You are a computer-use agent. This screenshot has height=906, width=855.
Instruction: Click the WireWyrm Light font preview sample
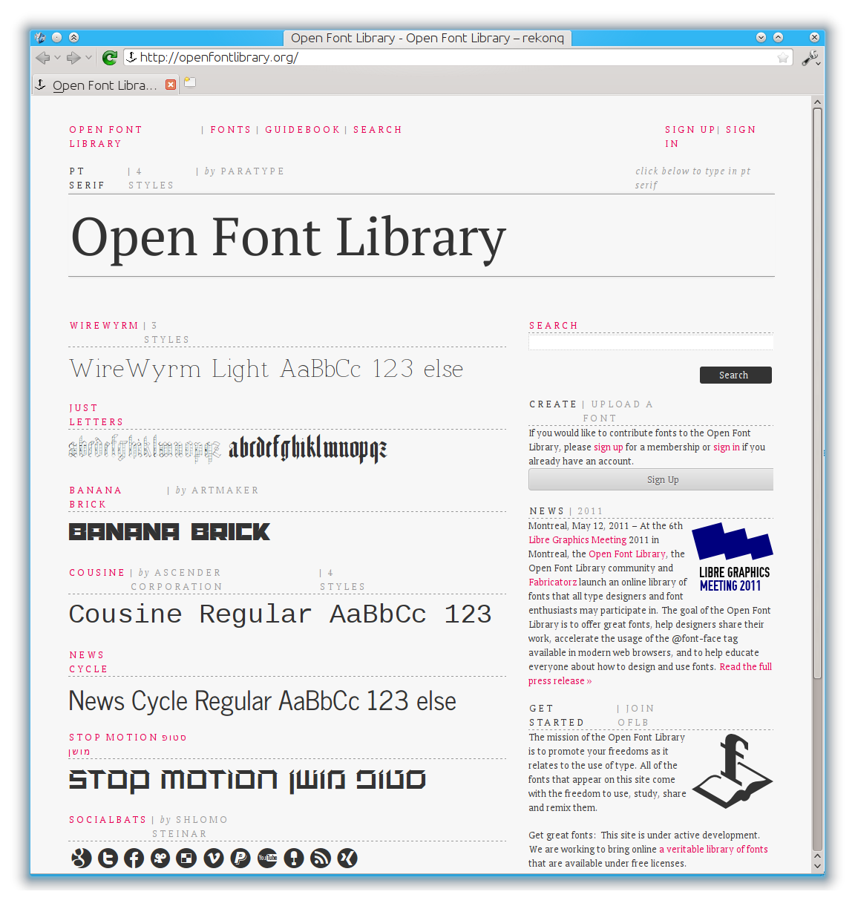(x=266, y=369)
